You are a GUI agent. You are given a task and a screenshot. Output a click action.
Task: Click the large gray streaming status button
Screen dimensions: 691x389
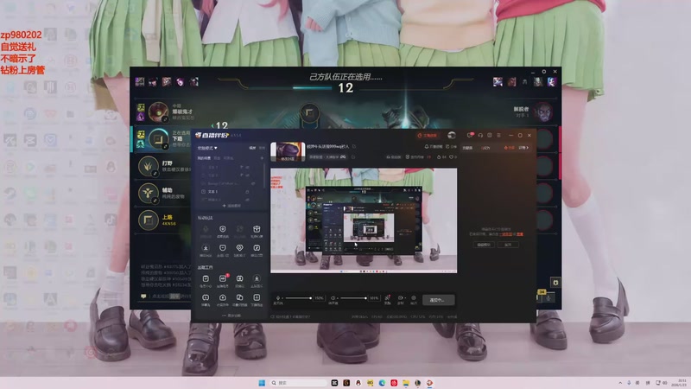point(439,300)
